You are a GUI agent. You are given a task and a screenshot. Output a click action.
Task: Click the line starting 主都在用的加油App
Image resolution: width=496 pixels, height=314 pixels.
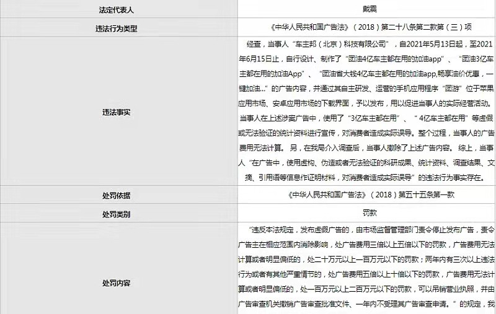click(x=366, y=74)
